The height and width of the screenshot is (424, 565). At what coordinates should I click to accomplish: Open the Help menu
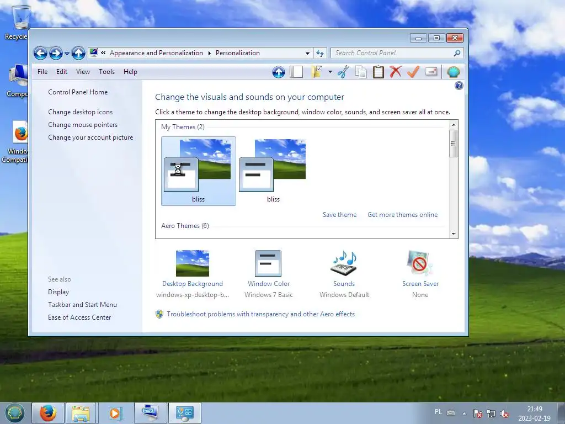click(x=130, y=72)
